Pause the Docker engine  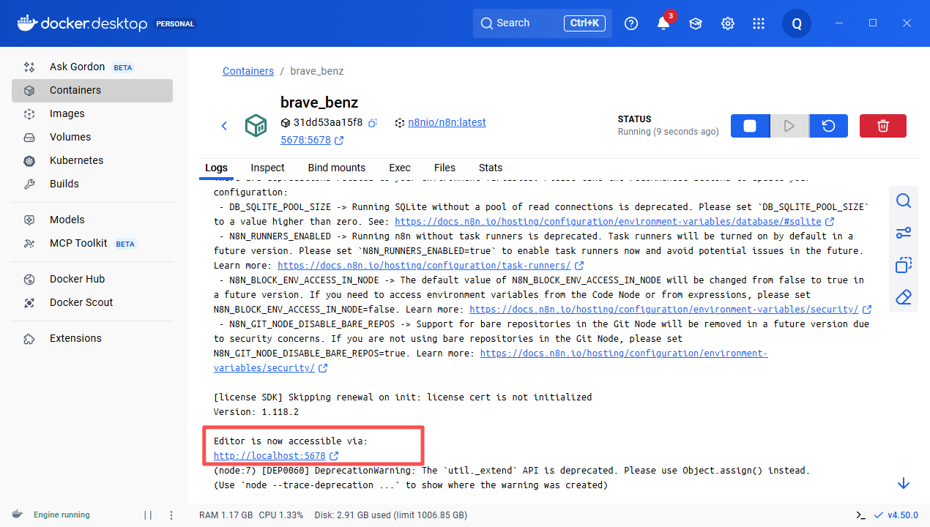coord(148,515)
